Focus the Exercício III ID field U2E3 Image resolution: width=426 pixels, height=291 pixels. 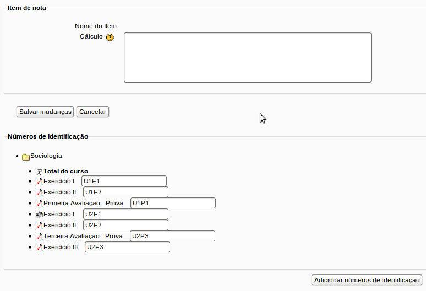click(127, 247)
